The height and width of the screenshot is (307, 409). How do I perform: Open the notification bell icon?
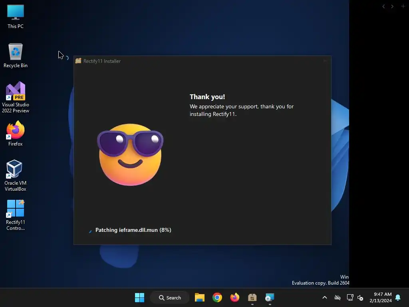click(x=398, y=297)
